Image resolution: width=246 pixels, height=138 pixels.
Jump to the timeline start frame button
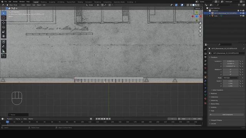[x=96, y=119]
